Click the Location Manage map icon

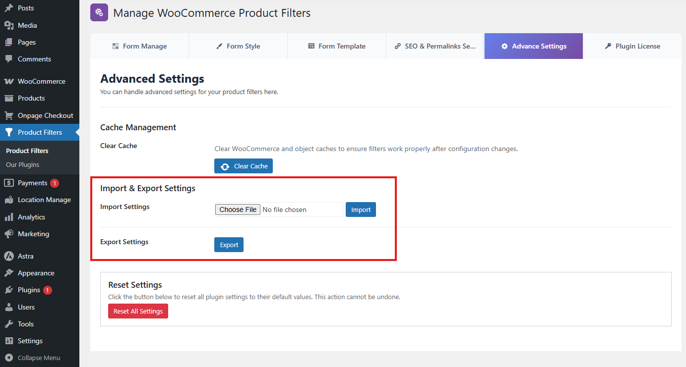(8, 200)
